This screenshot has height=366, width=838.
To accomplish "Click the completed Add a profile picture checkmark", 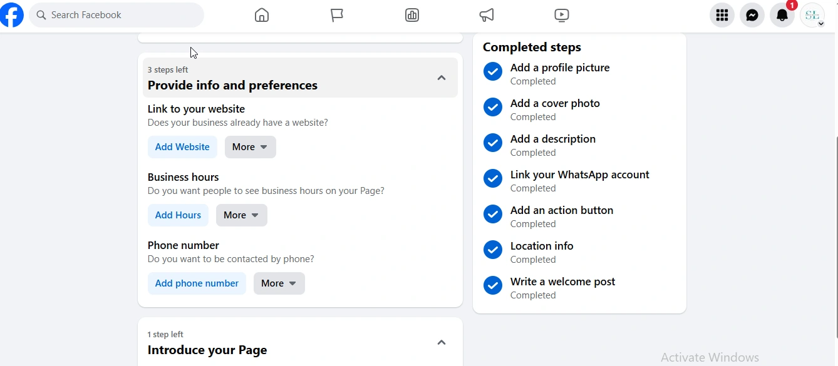I will pos(493,71).
